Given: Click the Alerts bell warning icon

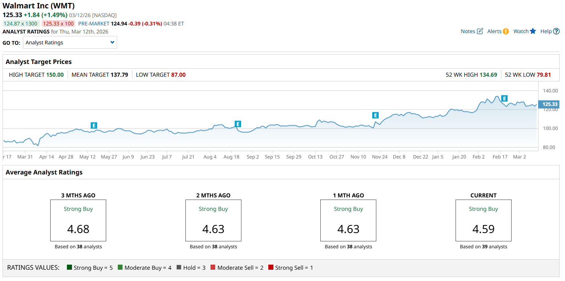Looking at the screenshot, I should click(x=506, y=31).
